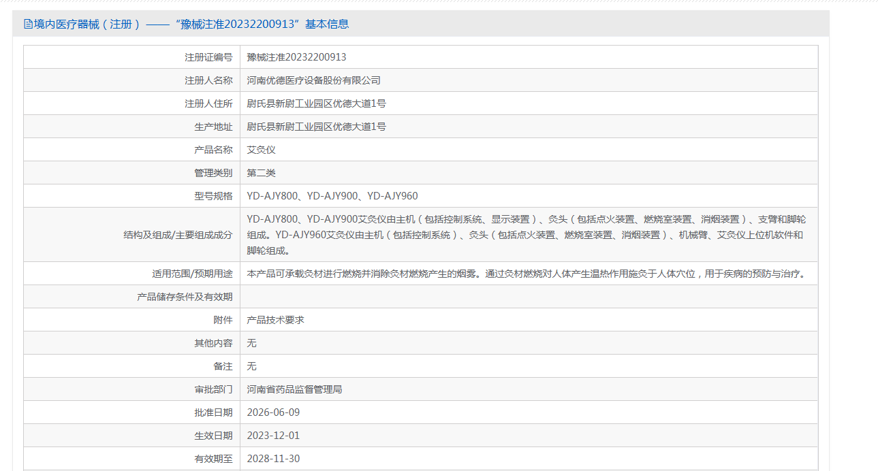Click product name 艾灸仪
Screen dimensions: 878x471
(261, 150)
